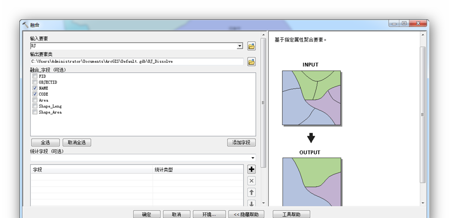Viewport: 449px width, 218px height.
Task: Minimize the 融合 dialog window
Action: [x=394, y=24]
